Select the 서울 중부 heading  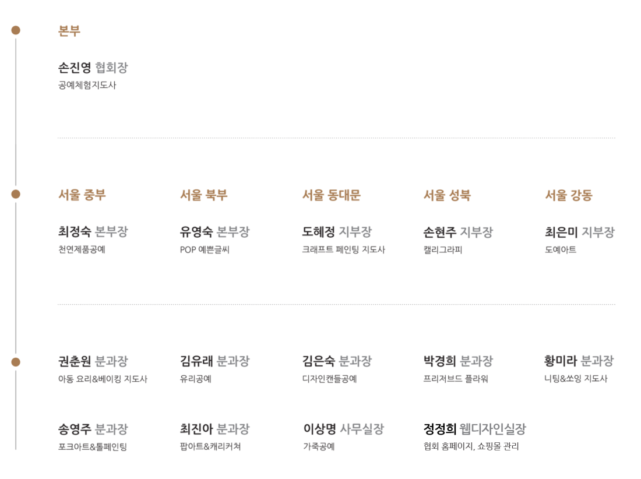(82, 195)
